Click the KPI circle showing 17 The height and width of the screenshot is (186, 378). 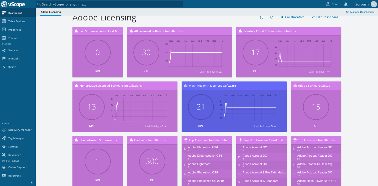point(255,52)
